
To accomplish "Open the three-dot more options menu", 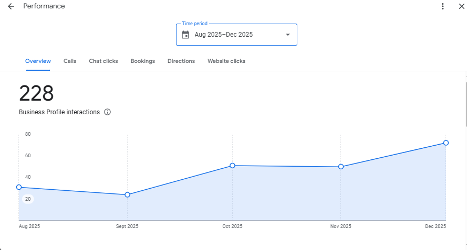I will pyautogui.click(x=443, y=6).
